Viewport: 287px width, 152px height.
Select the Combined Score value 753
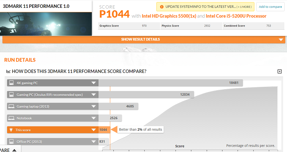coord(269,26)
